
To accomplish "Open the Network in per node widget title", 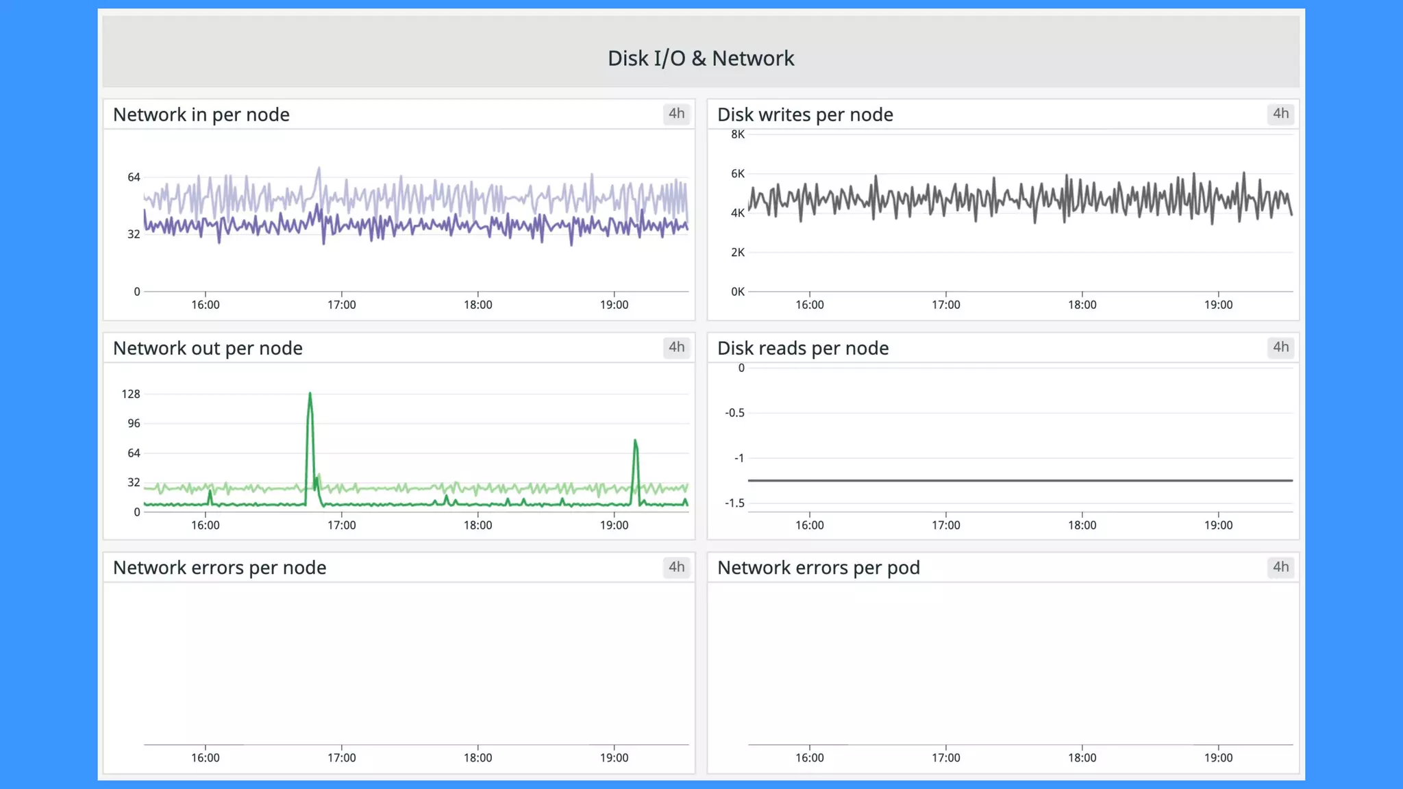I will (201, 115).
